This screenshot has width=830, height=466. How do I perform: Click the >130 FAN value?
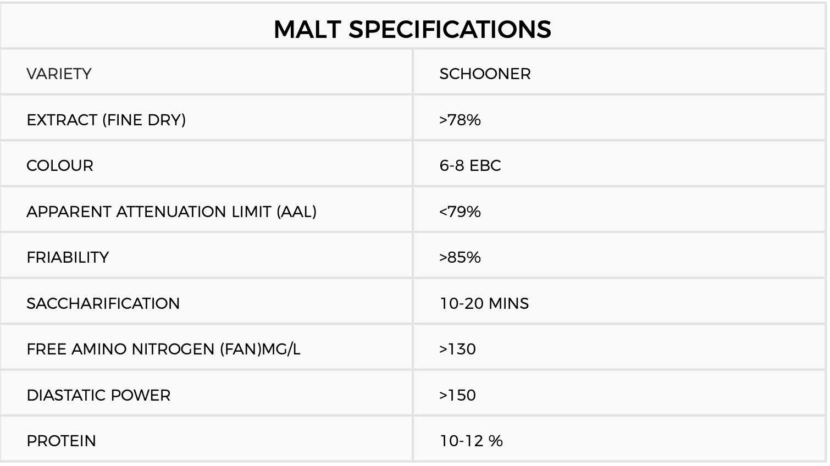pos(457,349)
